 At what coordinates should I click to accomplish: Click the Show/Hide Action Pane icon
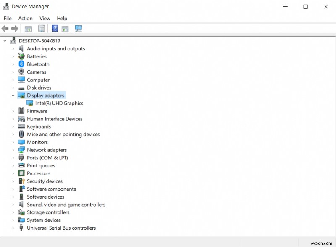coord(65,28)
